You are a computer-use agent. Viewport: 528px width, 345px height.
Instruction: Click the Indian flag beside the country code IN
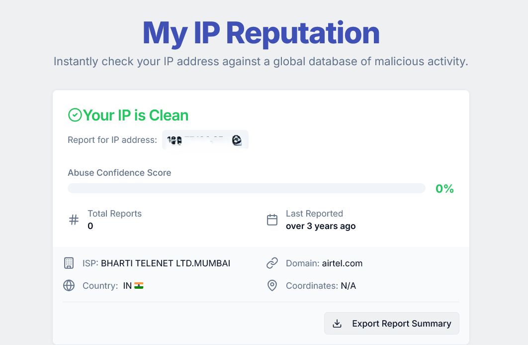(x=138, y=285)
